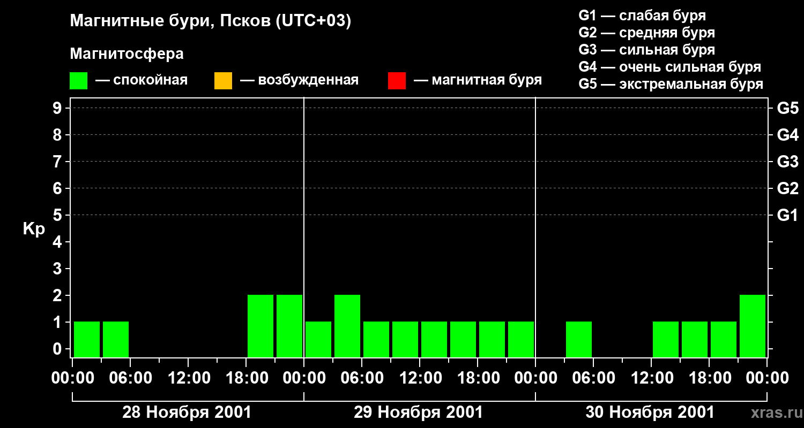Click the 12:00 time label for 29 Ноября
This screenshot has height=428, width=804.
[x=420, y=378]
